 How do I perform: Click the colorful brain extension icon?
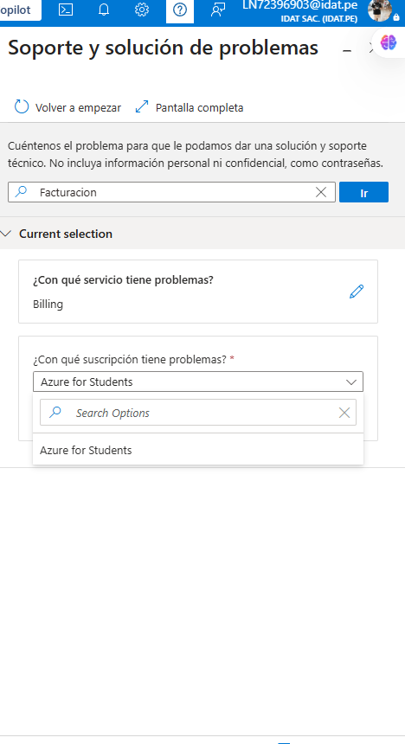(389, 42)
